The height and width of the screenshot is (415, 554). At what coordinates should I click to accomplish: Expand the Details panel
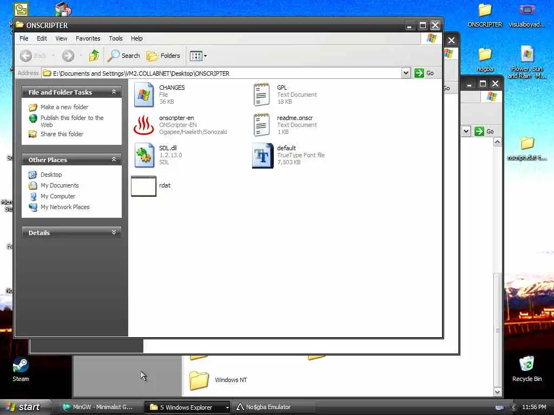pos(114,232)
